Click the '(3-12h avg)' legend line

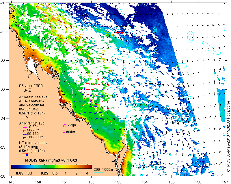coord(29,147)
